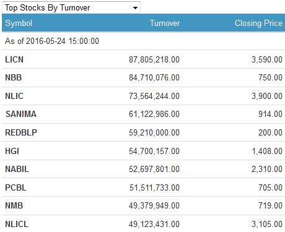Select the NABIL closing price 2,310.00

pos(267,169)
